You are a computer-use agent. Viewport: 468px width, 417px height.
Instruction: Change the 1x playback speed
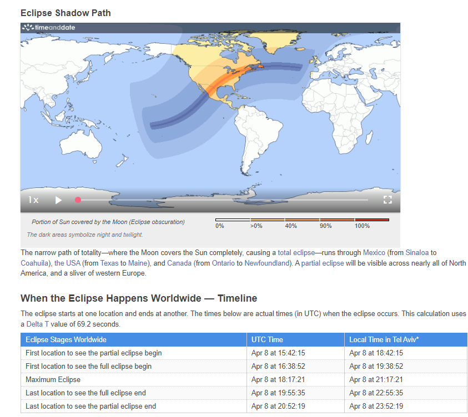coord(33,200)
